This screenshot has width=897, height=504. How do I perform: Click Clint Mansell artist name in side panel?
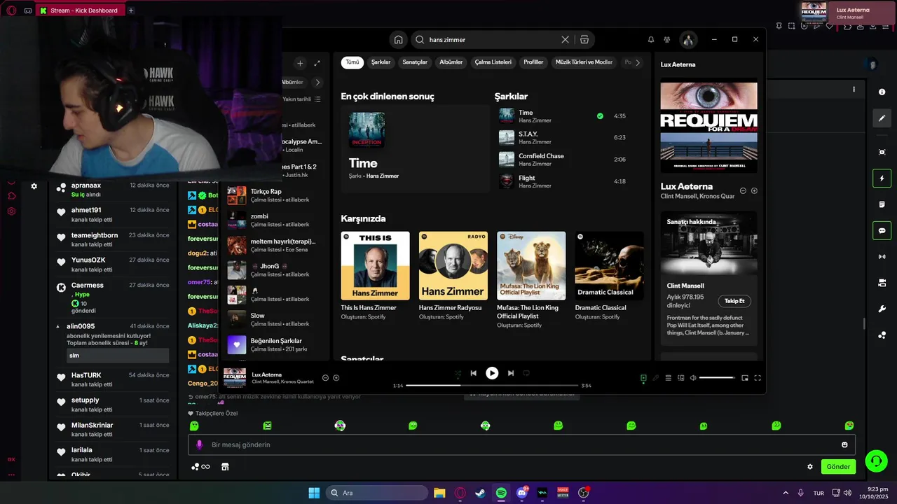click(685, 286)
